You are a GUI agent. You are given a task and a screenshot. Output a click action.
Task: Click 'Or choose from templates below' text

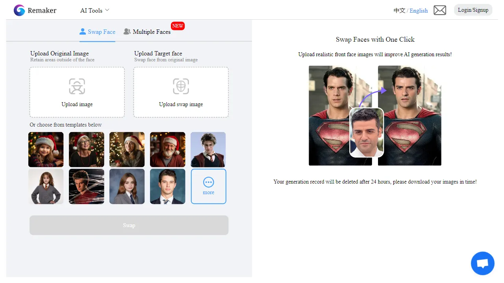(x=66, y=125)
